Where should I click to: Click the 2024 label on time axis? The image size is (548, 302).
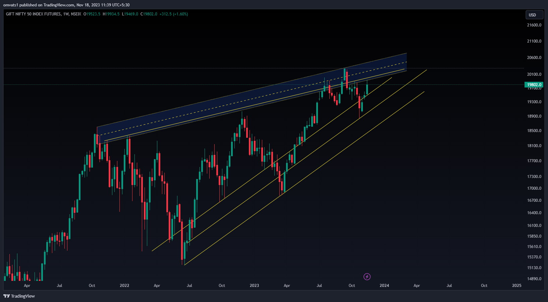click(x=384, y=286)
